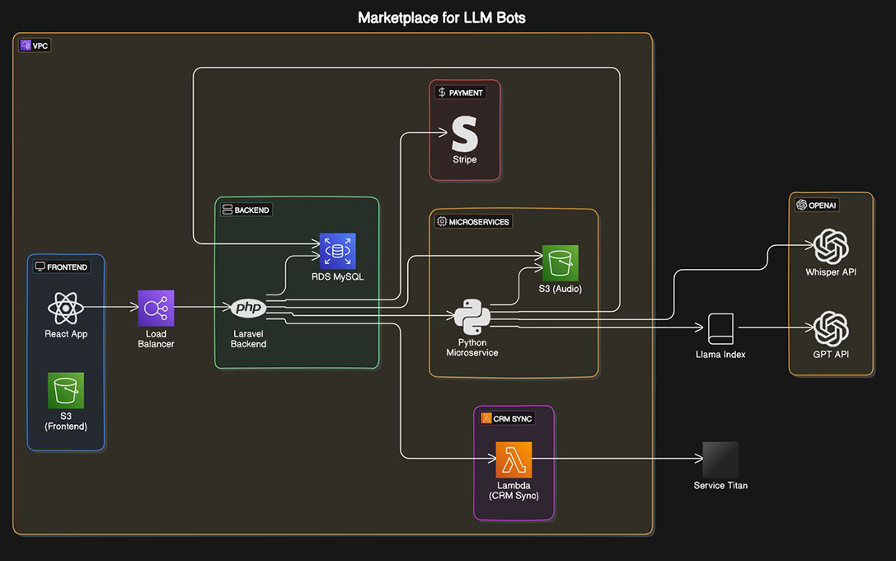Select the Load Balancer icon
Viewport: 896px width, 561px height.
point(156,309)
